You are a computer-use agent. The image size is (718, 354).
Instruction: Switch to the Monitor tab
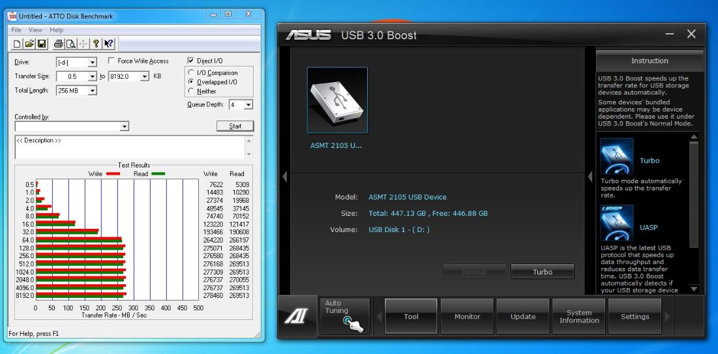467,317
